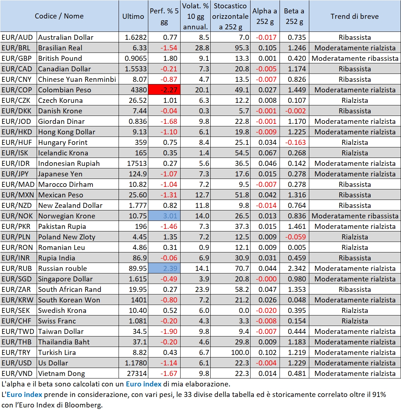Select the 'South African Rand' cell
This screenshot has width=401, height=410.
78,289
